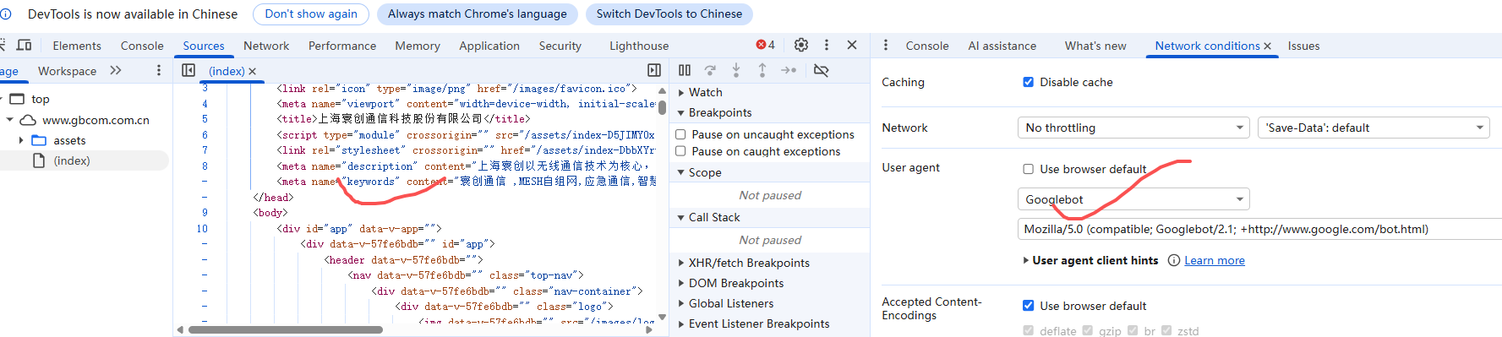The image size is (1502, 337).
Task: Click the Step debugger button
Action: tap(789, 70)
